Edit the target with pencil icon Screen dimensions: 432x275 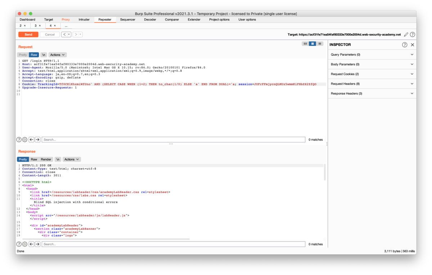(x=406, y=35)
